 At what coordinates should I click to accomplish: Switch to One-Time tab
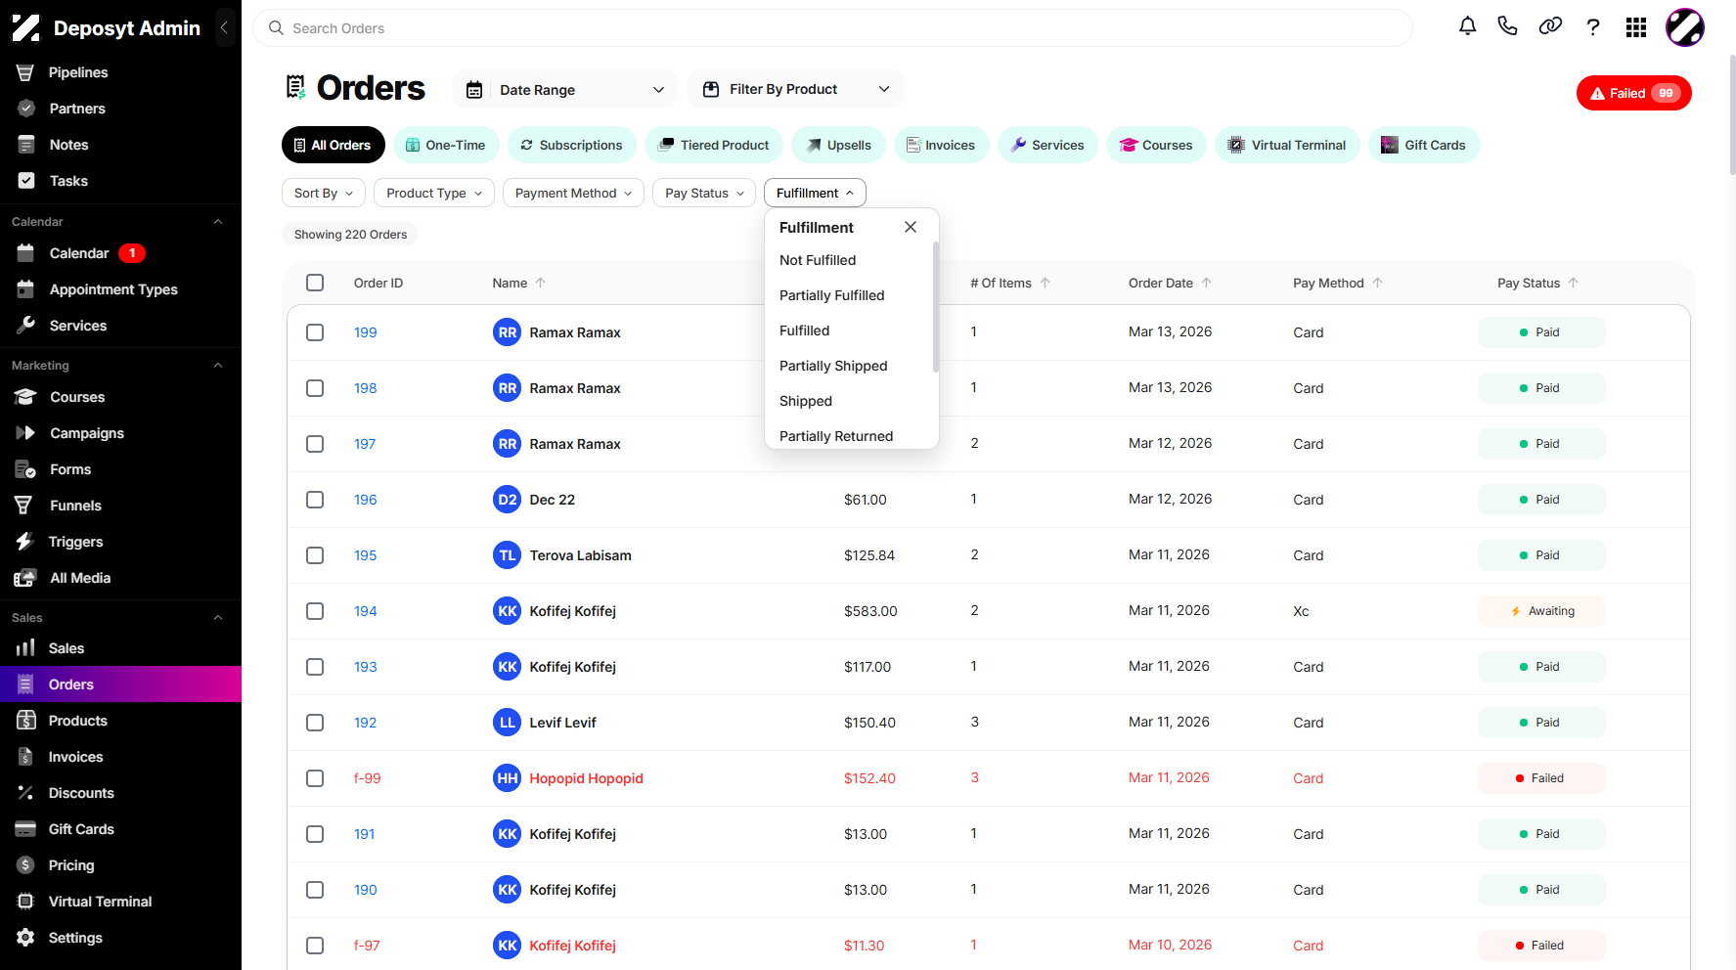(446, 145)
